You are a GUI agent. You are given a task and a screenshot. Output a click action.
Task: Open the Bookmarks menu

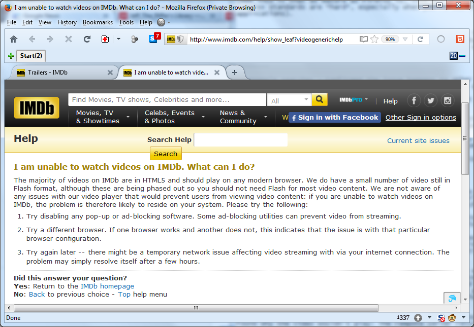(x=98, y=22)
